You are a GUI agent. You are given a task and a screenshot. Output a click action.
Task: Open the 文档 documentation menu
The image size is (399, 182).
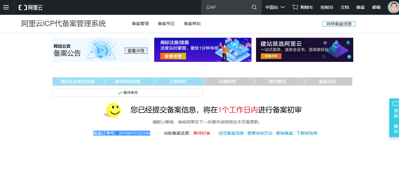345,7
